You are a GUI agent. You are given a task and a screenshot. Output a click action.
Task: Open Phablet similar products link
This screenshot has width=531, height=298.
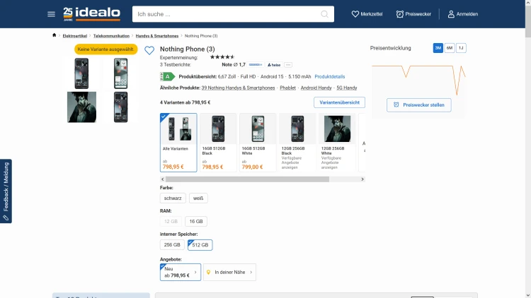(288, 88)
